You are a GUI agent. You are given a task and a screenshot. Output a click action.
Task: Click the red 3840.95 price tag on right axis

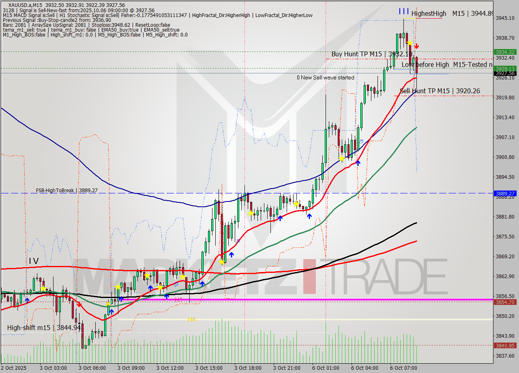point(506,345)
